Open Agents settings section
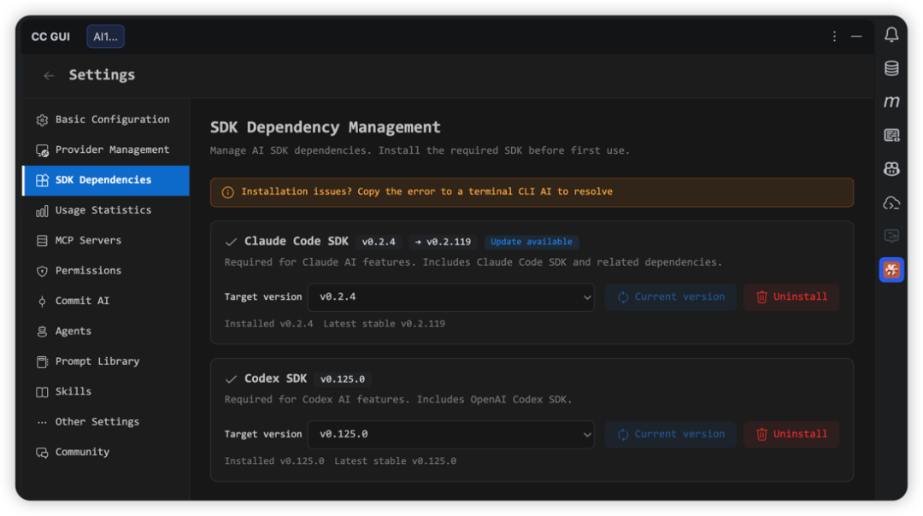Image resolution: width=923 pixels, height=516 pixels. point(106,331)
